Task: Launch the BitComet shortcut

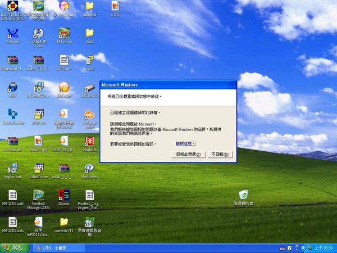Action: (64, 87)
